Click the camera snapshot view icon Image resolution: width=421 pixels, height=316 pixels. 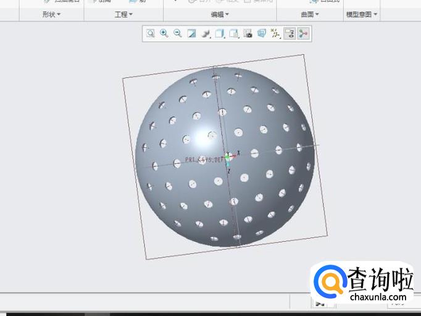(x=248, y=33)
